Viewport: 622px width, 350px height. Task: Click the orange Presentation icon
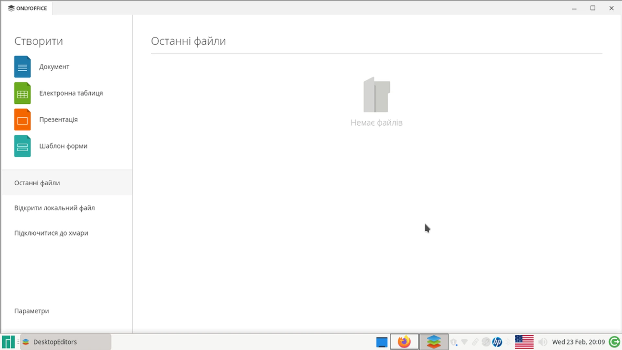[x=22, y=120]
